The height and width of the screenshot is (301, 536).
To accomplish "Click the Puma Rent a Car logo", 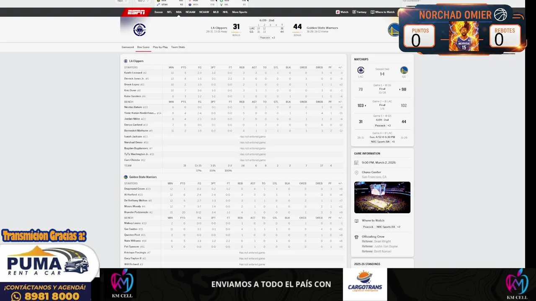I will coord(49,263).
